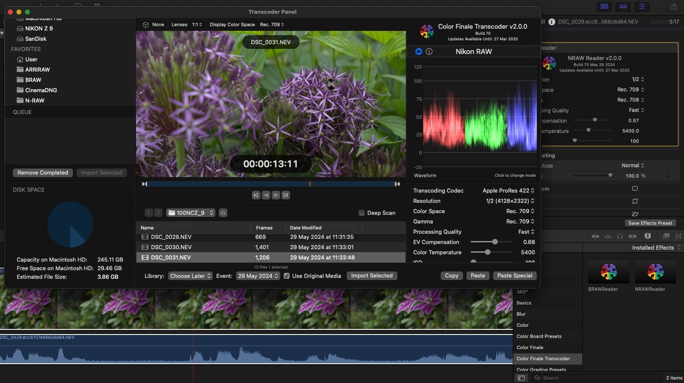This screenshot has height=383, width=684.
Task: Step forward one frame
Action: click(276, 195)
